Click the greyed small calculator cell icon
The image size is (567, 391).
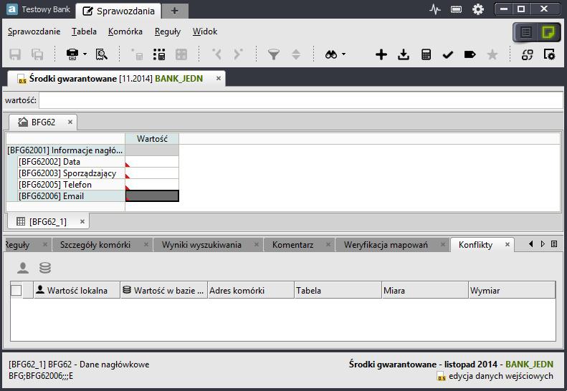point(137,54)
